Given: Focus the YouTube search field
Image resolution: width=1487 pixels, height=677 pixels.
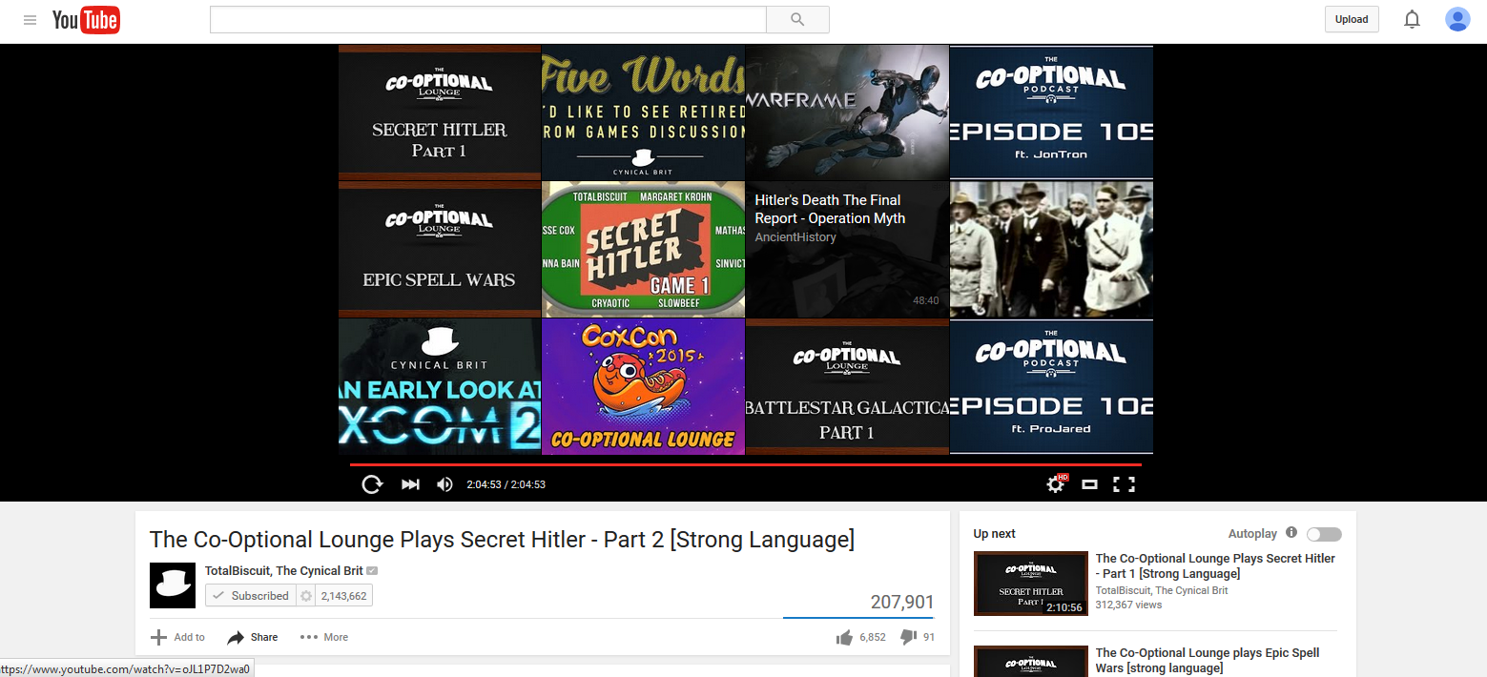Looking at the screenshot, I should coord(488,20).
